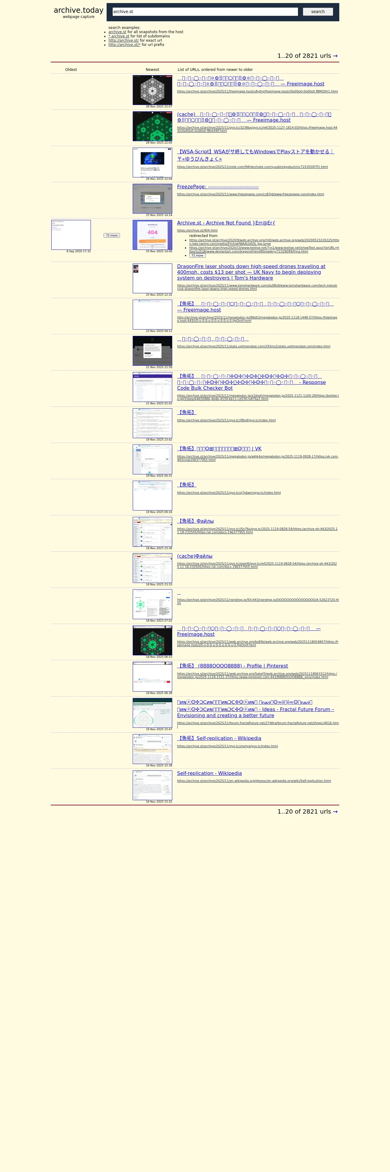
Task: Open the www.freezepage.com archive URL link
Action: 251,194
